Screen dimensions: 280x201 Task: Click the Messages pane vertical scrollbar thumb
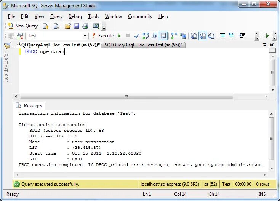(272, 139)
